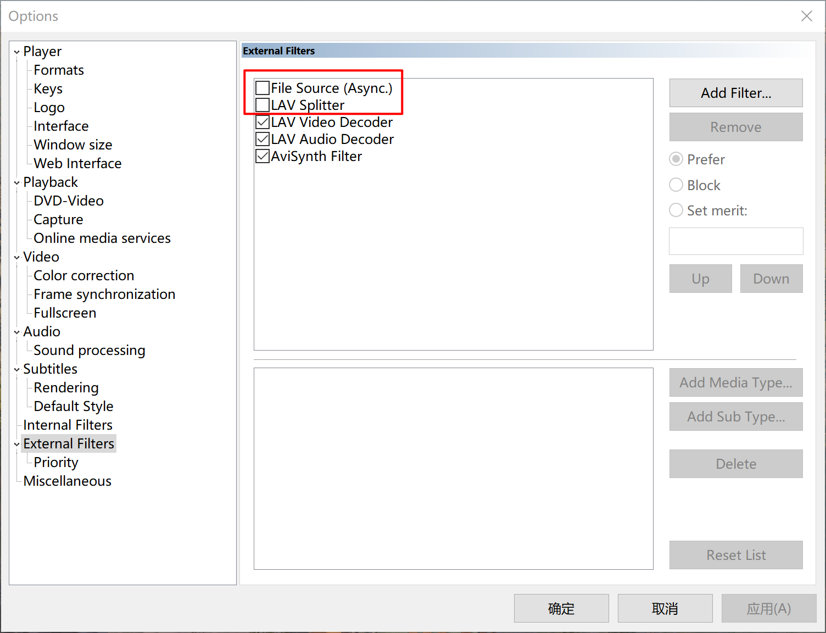
Task: Select the Audio tree item
Action: point(42,331)
